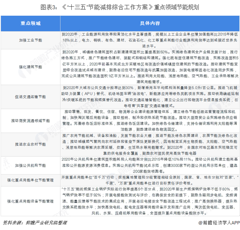Select the 推动商贸流通领域节能 row label
The width and height of the screenshot is (240, 230).
(x=31, y=120)
